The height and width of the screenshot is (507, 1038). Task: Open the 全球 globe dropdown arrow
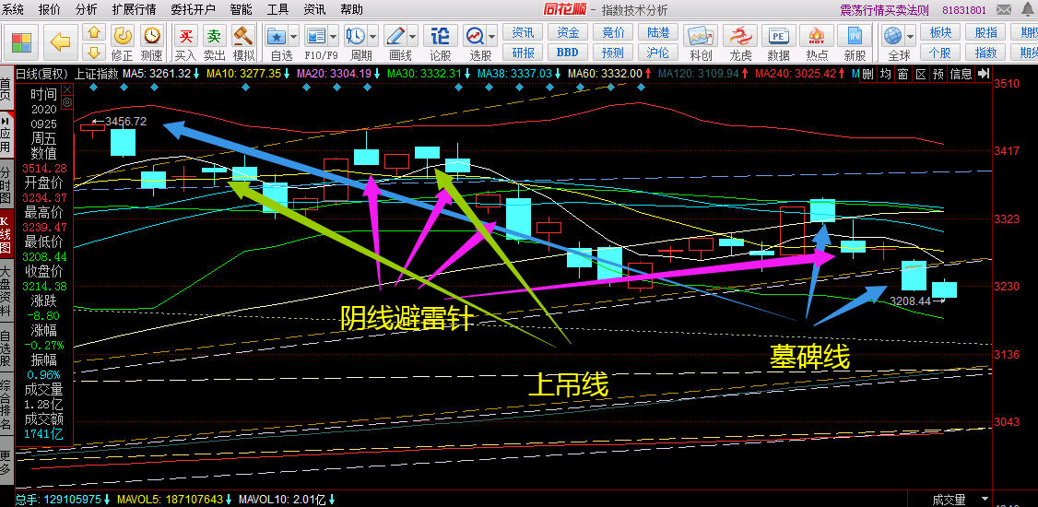click(909, 38)
